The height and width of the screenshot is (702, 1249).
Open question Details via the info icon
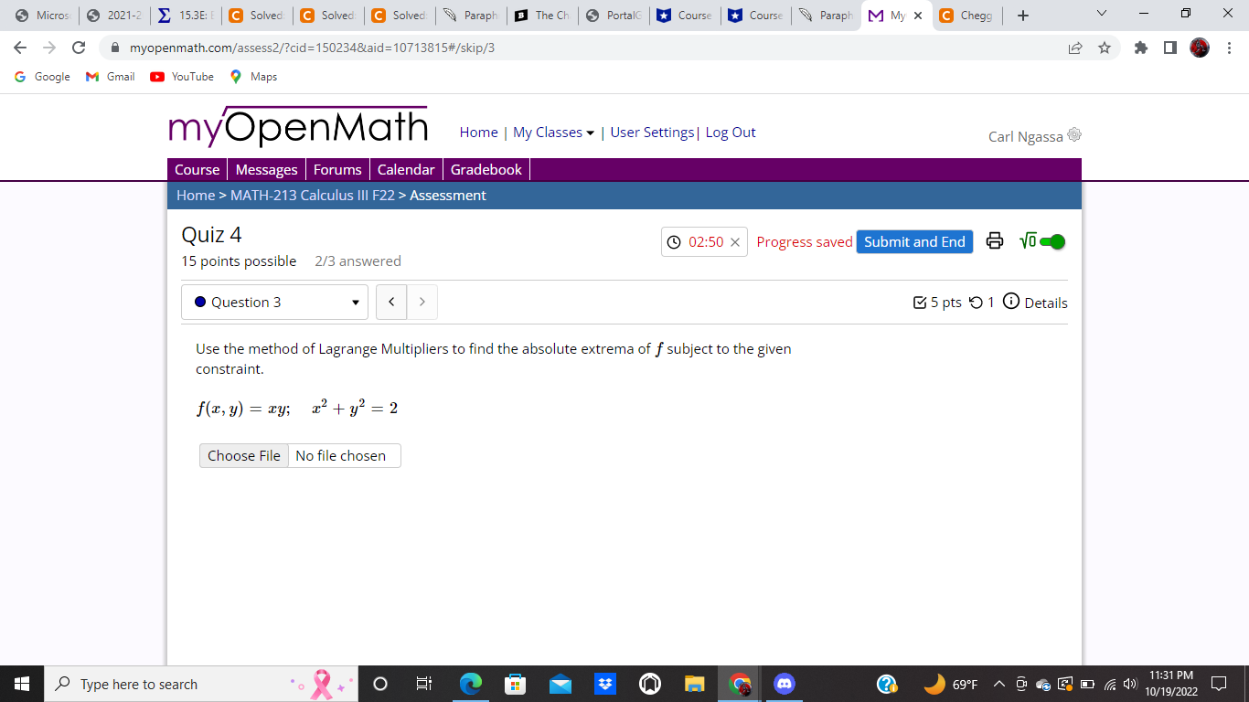(x=1011, y=303)
